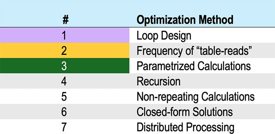This screenshot has width=275, height=134.
Task: Click the cell numbered 7
Action: [x=64, y=127]
